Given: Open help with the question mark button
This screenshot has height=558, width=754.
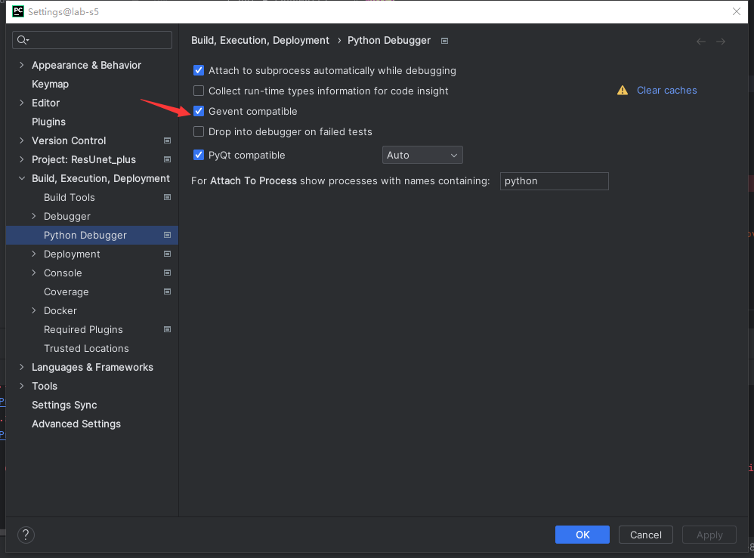Looking at the screenshot, I should 26,535.
